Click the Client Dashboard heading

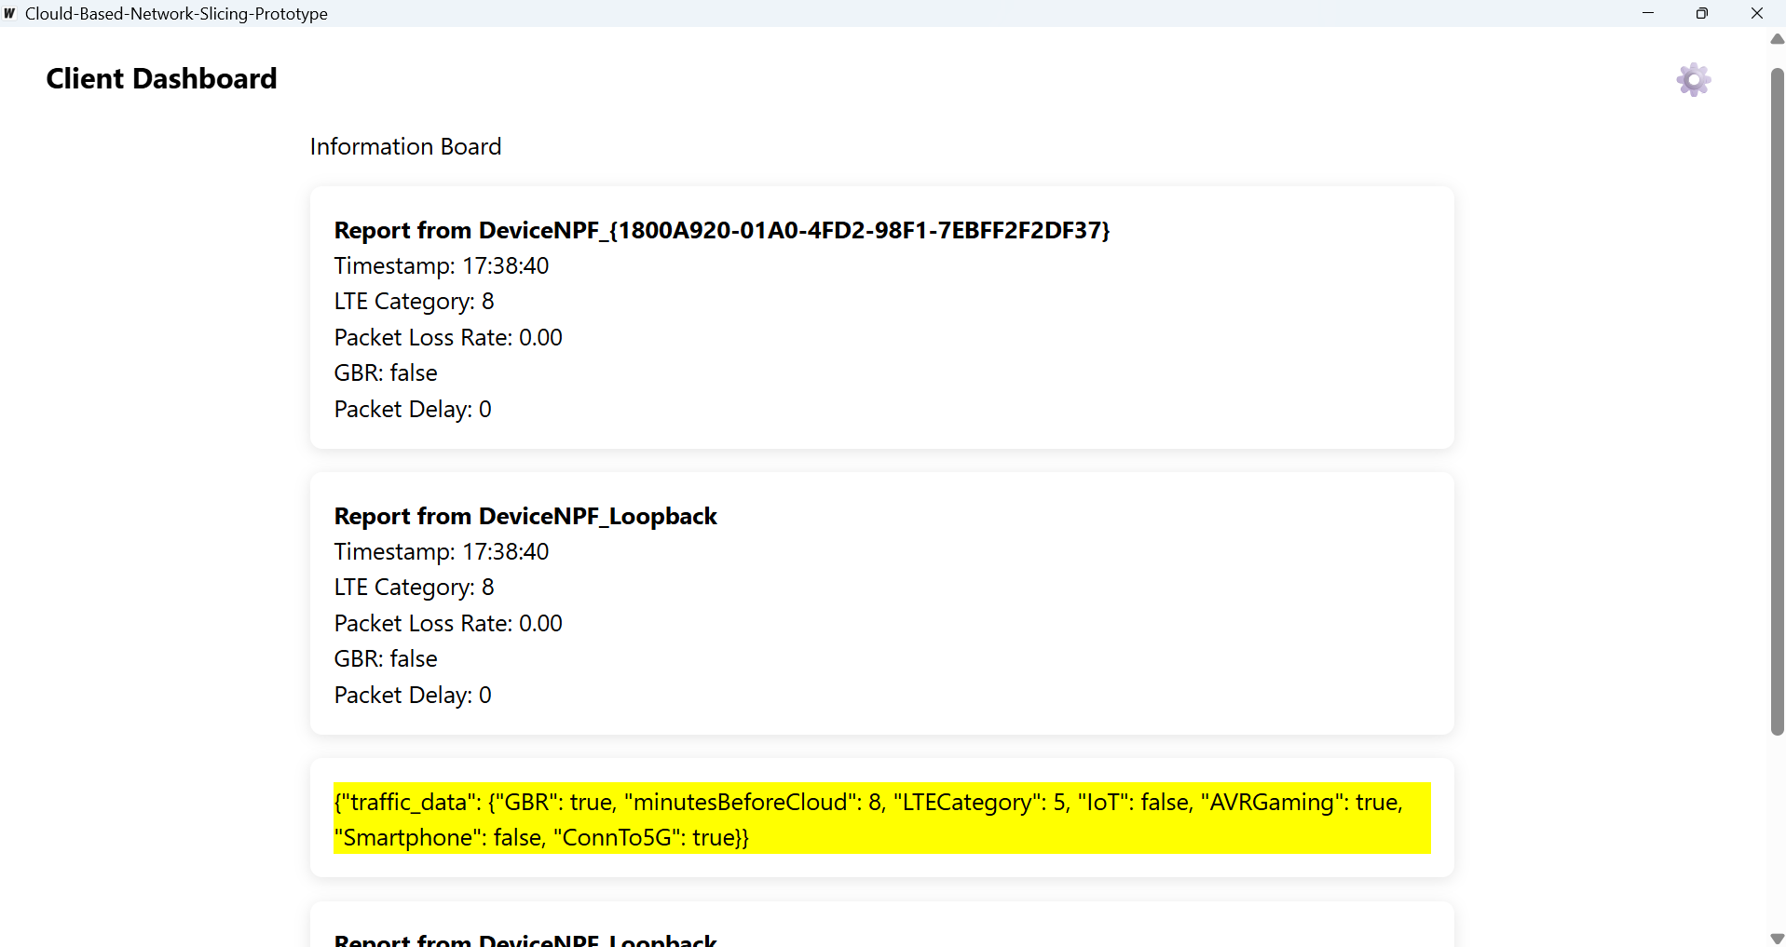[161, 79]
